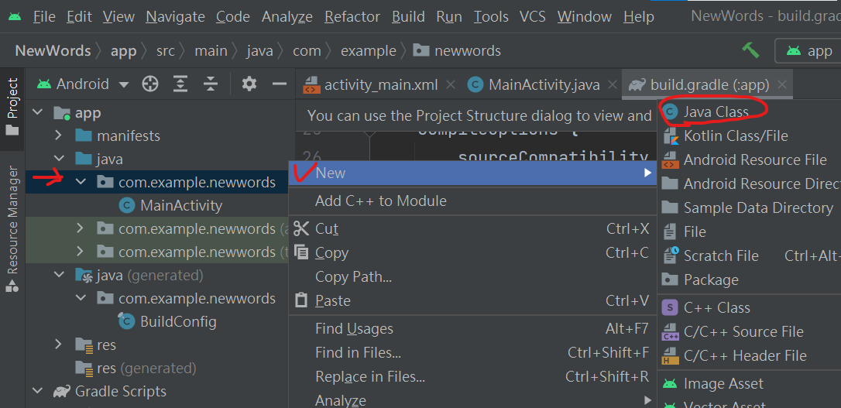Choose Replace in Files... entry
Image resolution: width=841 pixels, height=408 pixels.
(x=473, y=377)
